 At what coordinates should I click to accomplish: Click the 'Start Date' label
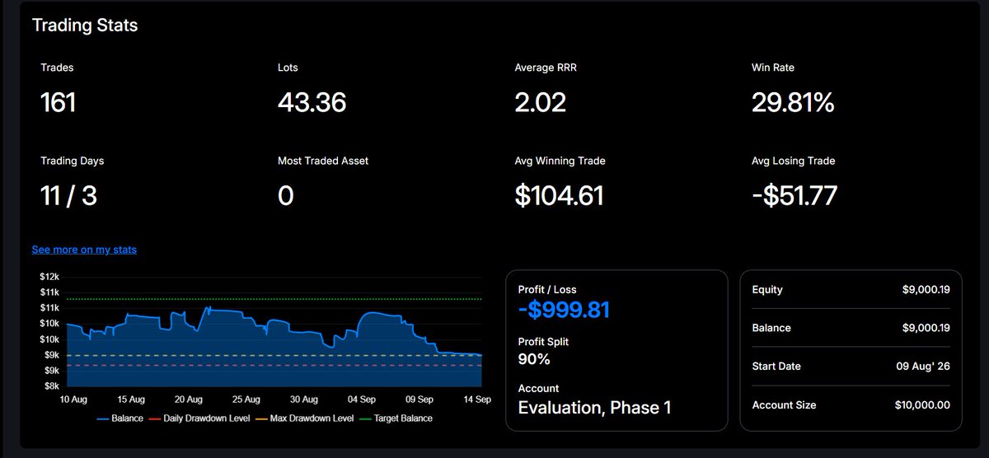click(x=776, y=367)
